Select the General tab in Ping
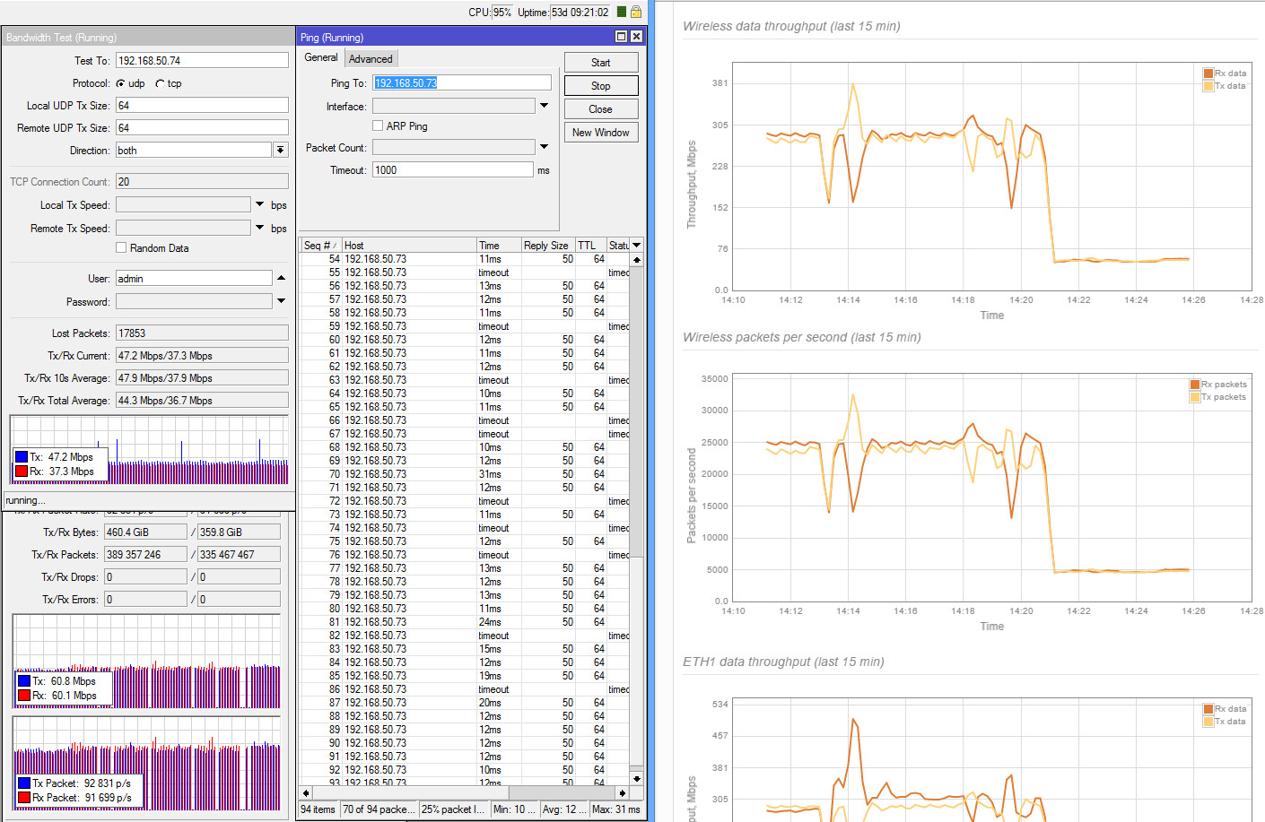The width and height of the screenshot is (1265, 822). tap(321, 57)
